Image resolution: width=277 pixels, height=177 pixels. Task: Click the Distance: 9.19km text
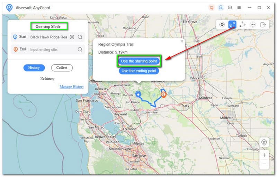[113, 52]
